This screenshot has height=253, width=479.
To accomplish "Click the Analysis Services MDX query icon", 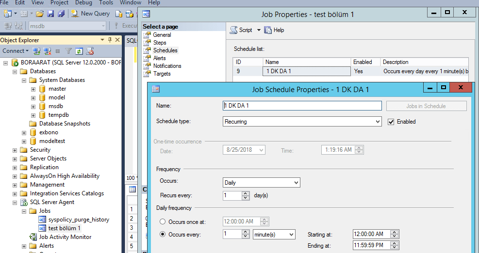I will point(130,14).
